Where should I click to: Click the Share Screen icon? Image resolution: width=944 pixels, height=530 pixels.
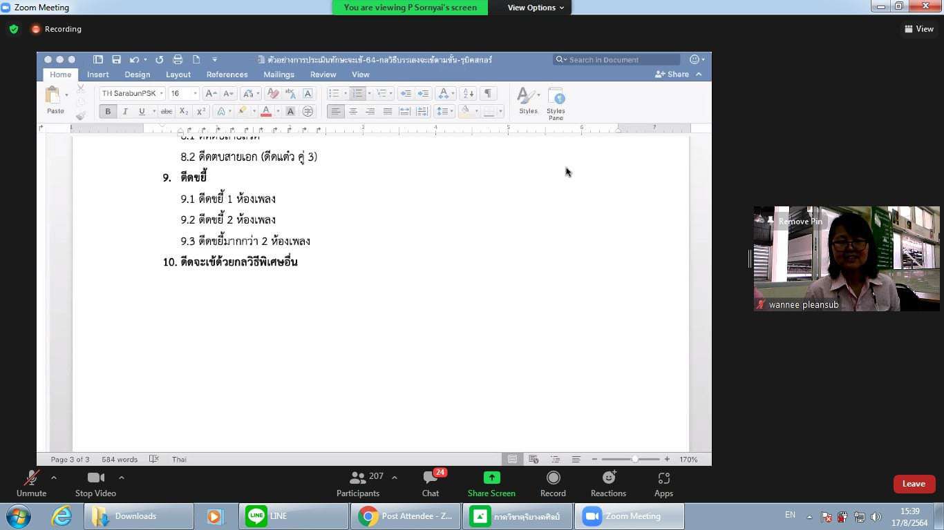(491, 478)
